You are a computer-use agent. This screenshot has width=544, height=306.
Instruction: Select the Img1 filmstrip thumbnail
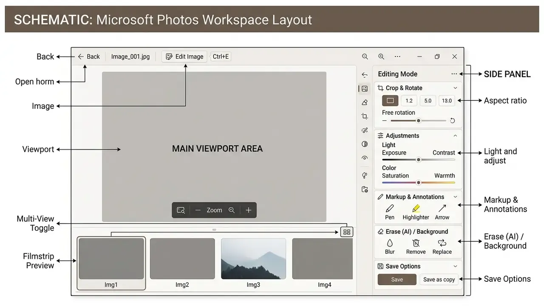(111, 263)
